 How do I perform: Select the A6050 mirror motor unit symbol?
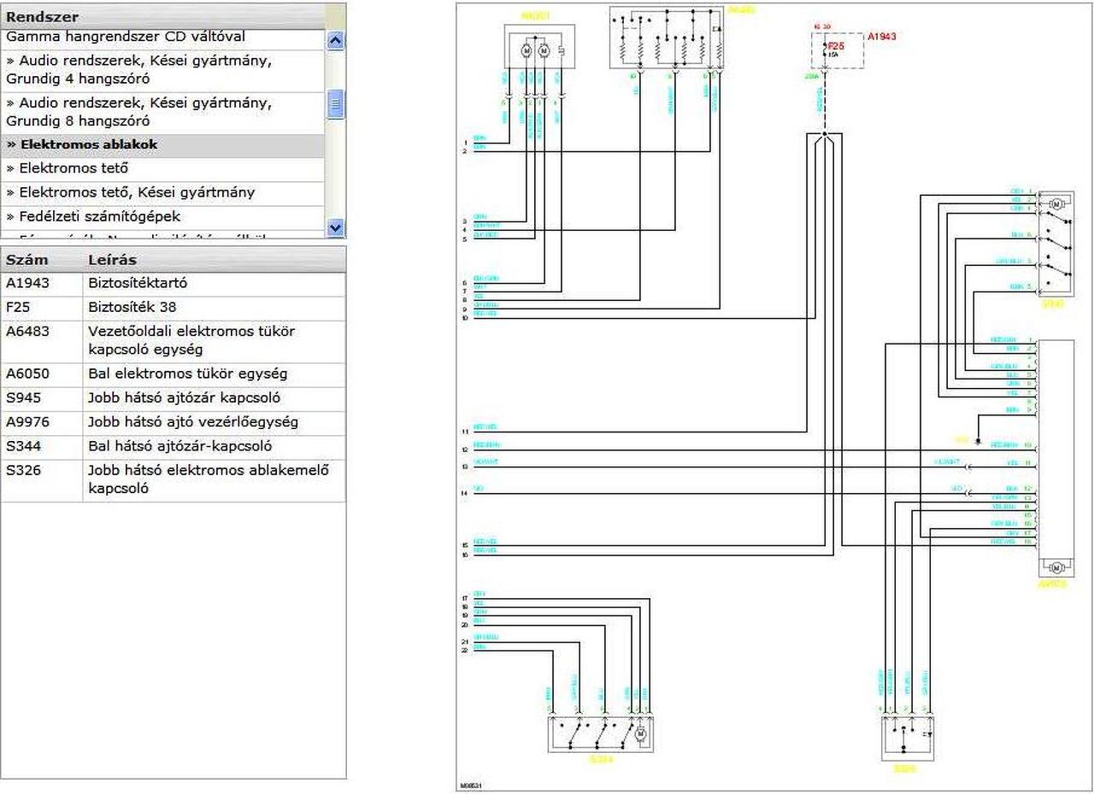[x=539, y=46]
